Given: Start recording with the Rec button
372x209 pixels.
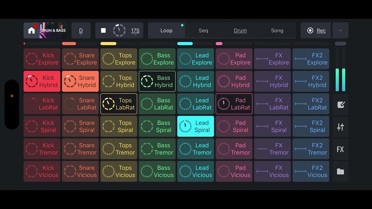Looking at the screenshot, I should pyautogui.click(x=316, y=30).
